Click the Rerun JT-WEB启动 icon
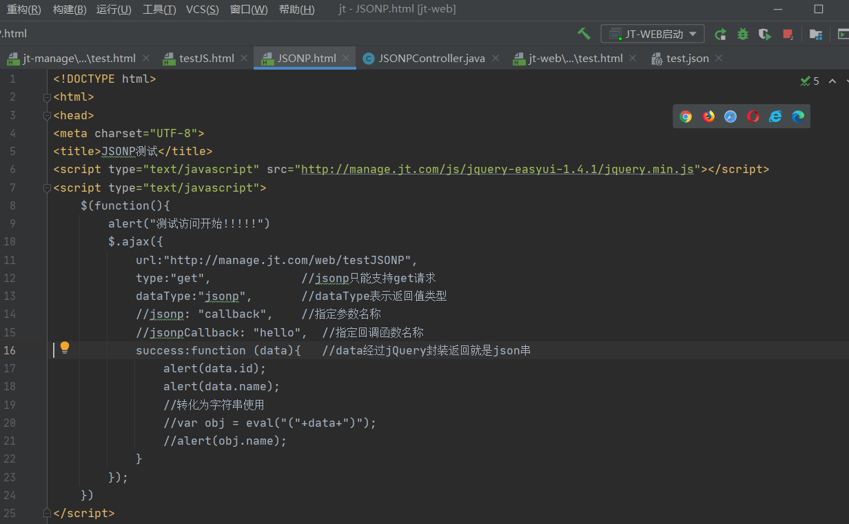Viewport: 849px width, 524px height. [720, 34]
